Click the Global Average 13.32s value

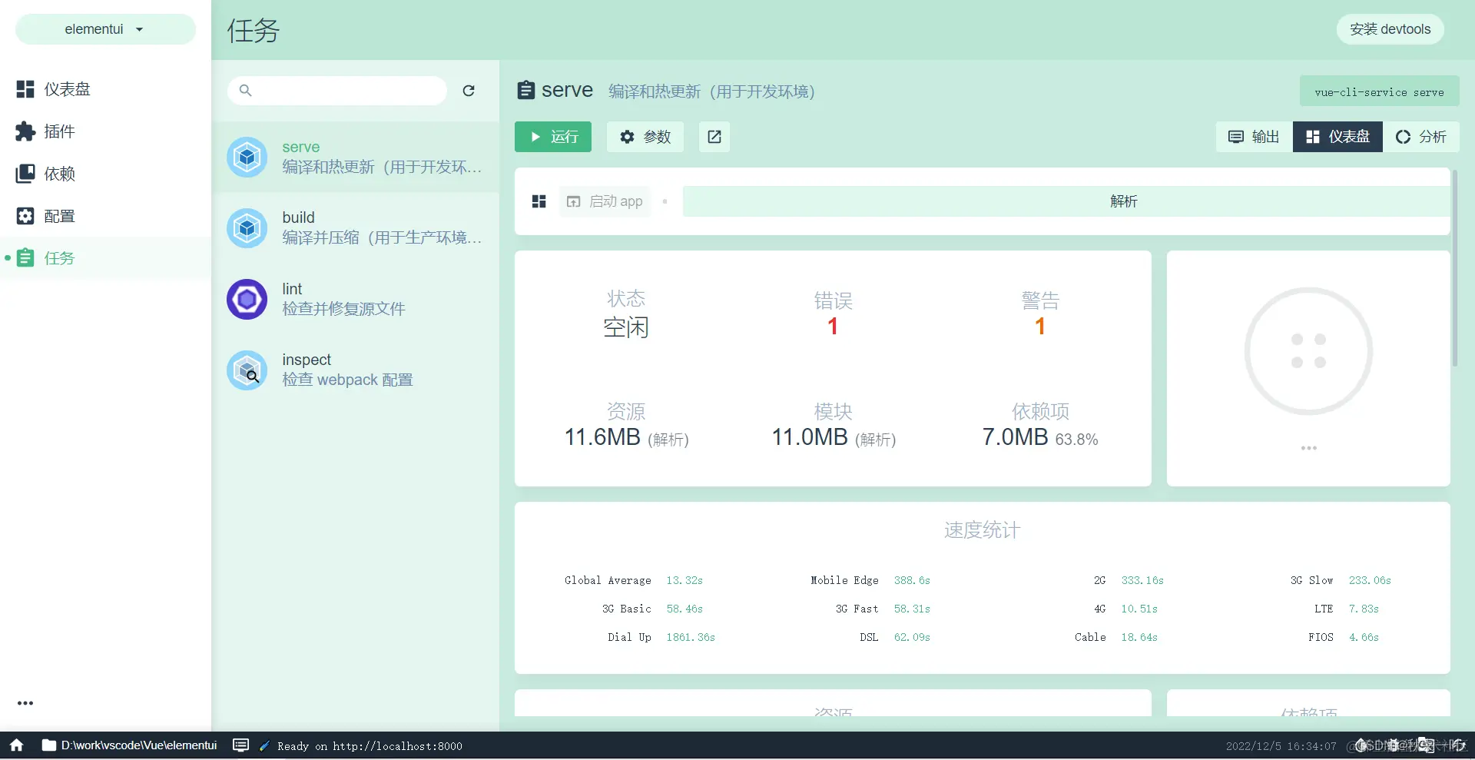[684, 580]
